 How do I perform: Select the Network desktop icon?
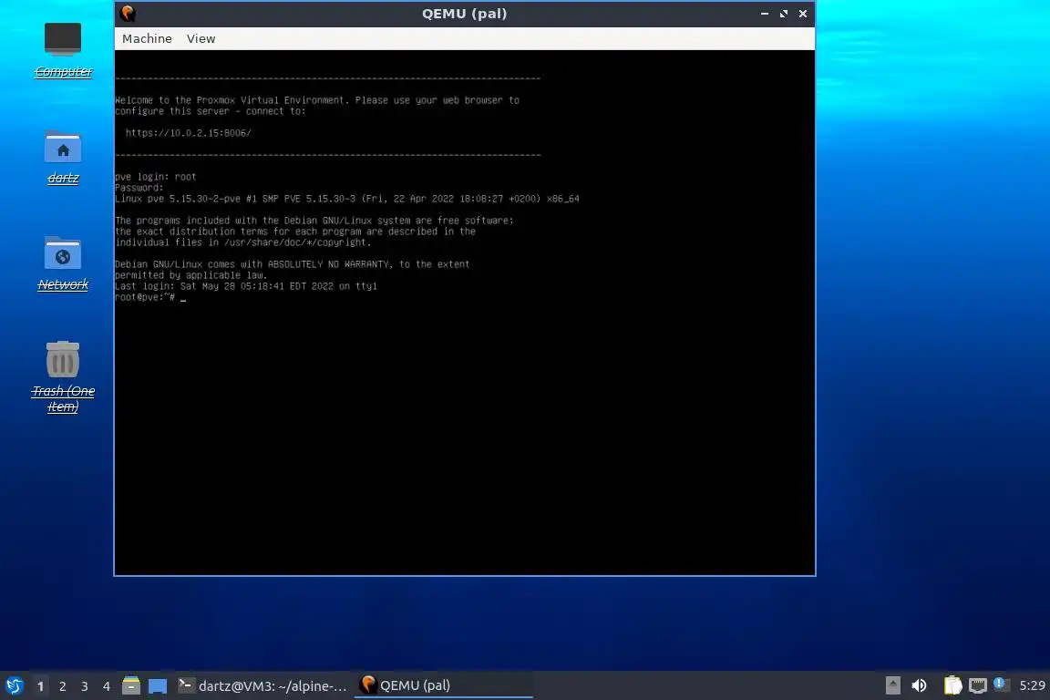tap(63, 263)
